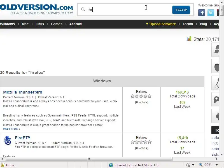Open the zoom level dropdown arrow
This screenshot has height=168, width=224.
216,165
